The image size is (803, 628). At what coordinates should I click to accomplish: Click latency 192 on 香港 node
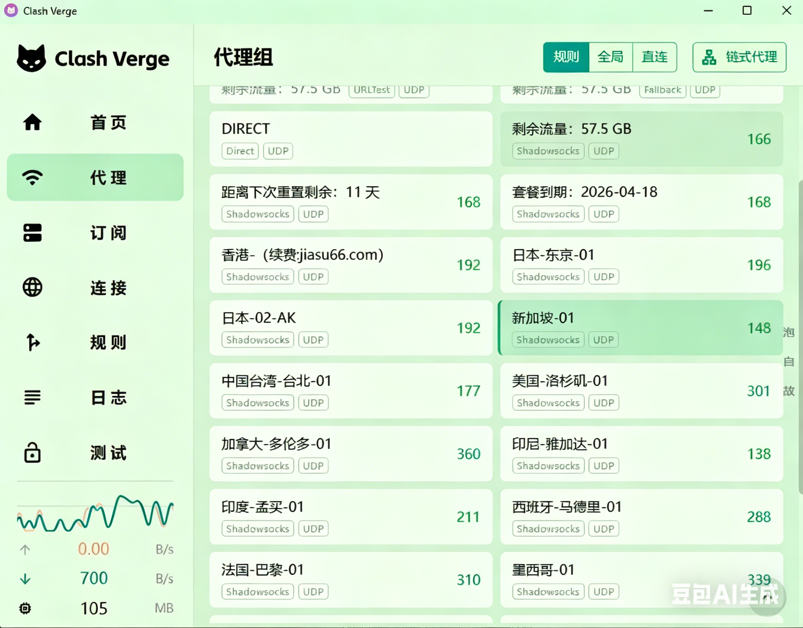click(x=469, y=265)
